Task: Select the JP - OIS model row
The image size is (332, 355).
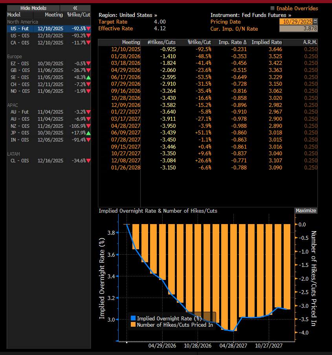Action: [49, 133]
